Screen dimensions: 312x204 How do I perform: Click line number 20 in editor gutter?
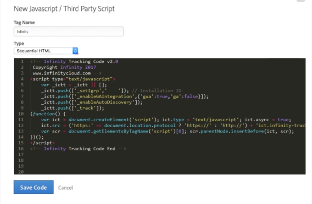click(x=21, y=172)
